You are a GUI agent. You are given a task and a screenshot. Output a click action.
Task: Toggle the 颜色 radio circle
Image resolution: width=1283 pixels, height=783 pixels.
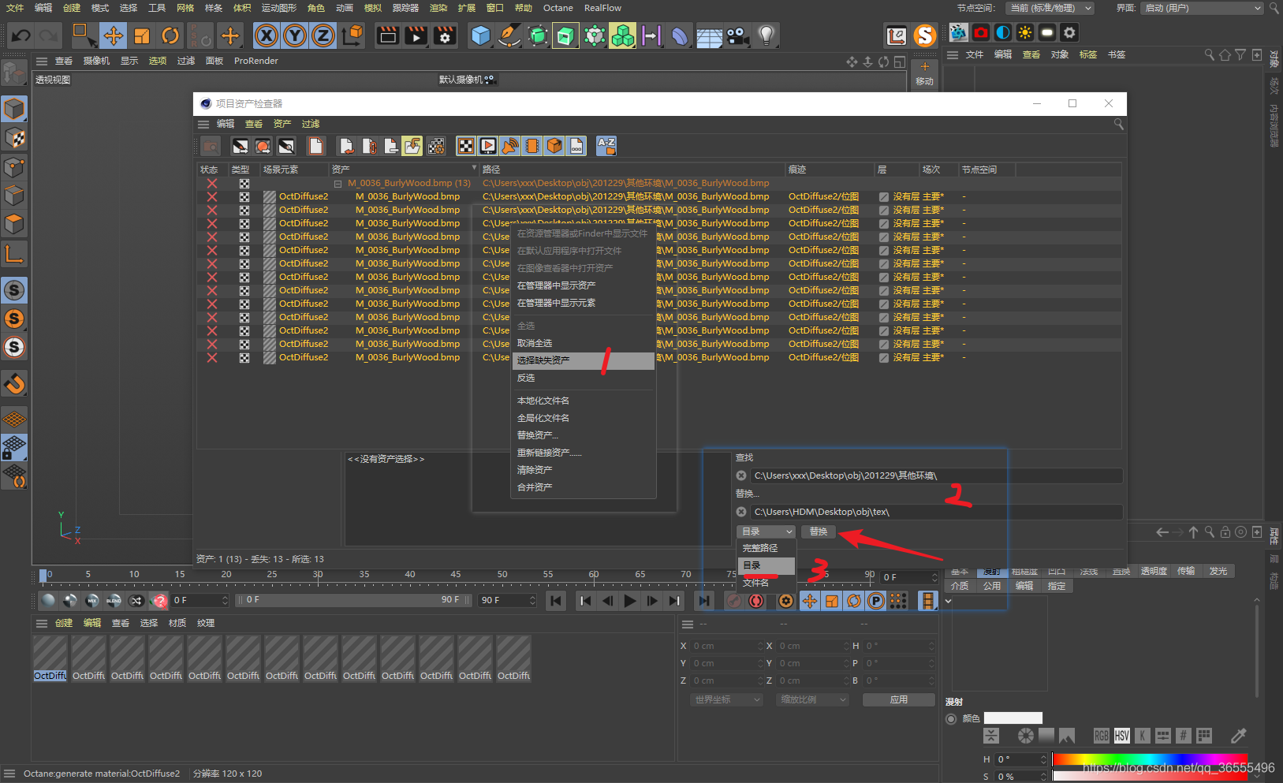point(951,718)
